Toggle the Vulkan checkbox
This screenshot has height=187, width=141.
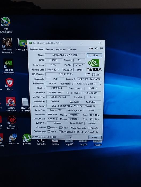tap(49, 131)
